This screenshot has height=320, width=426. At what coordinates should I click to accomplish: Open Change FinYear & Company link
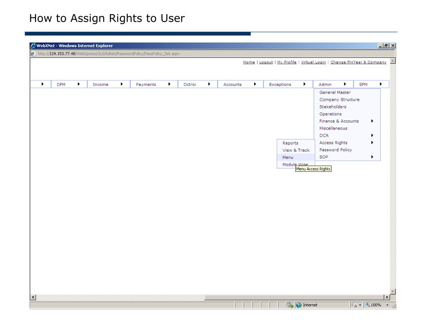tap(358, 62)
